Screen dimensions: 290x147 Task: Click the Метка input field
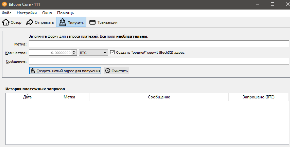pyautogui.click(x=159, y=44)
